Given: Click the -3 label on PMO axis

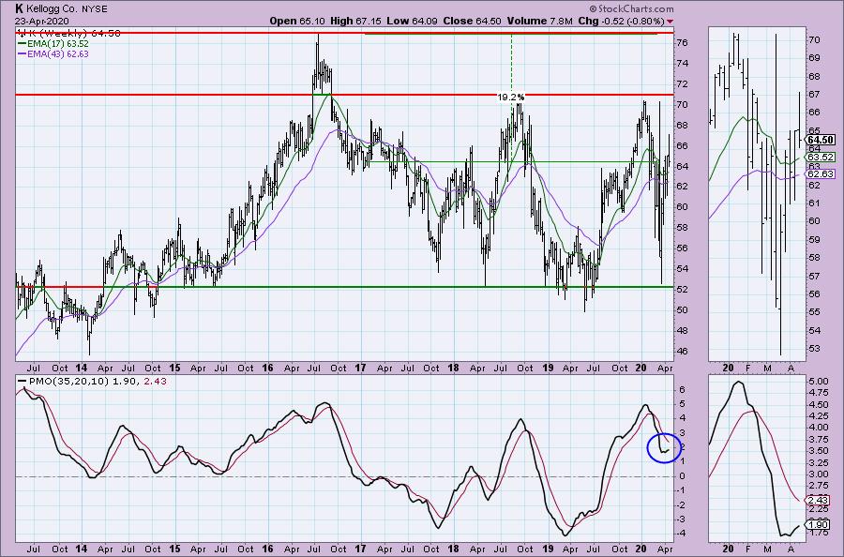Looking at the screenshot, I should click(x=683, y=519).
